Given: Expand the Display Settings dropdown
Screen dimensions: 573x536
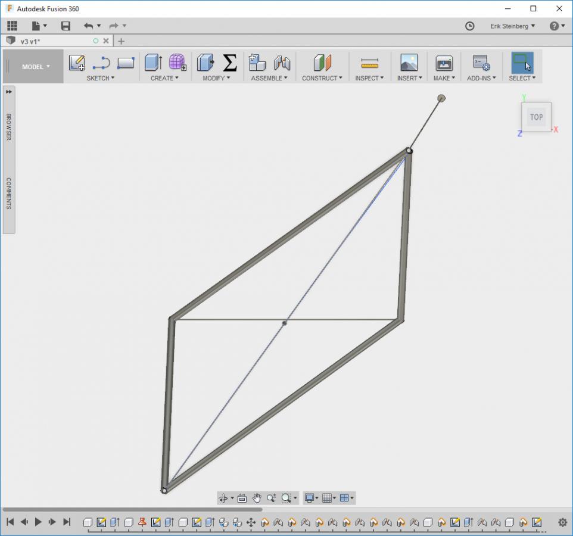Looking at the screenshot, I should 312,498.
